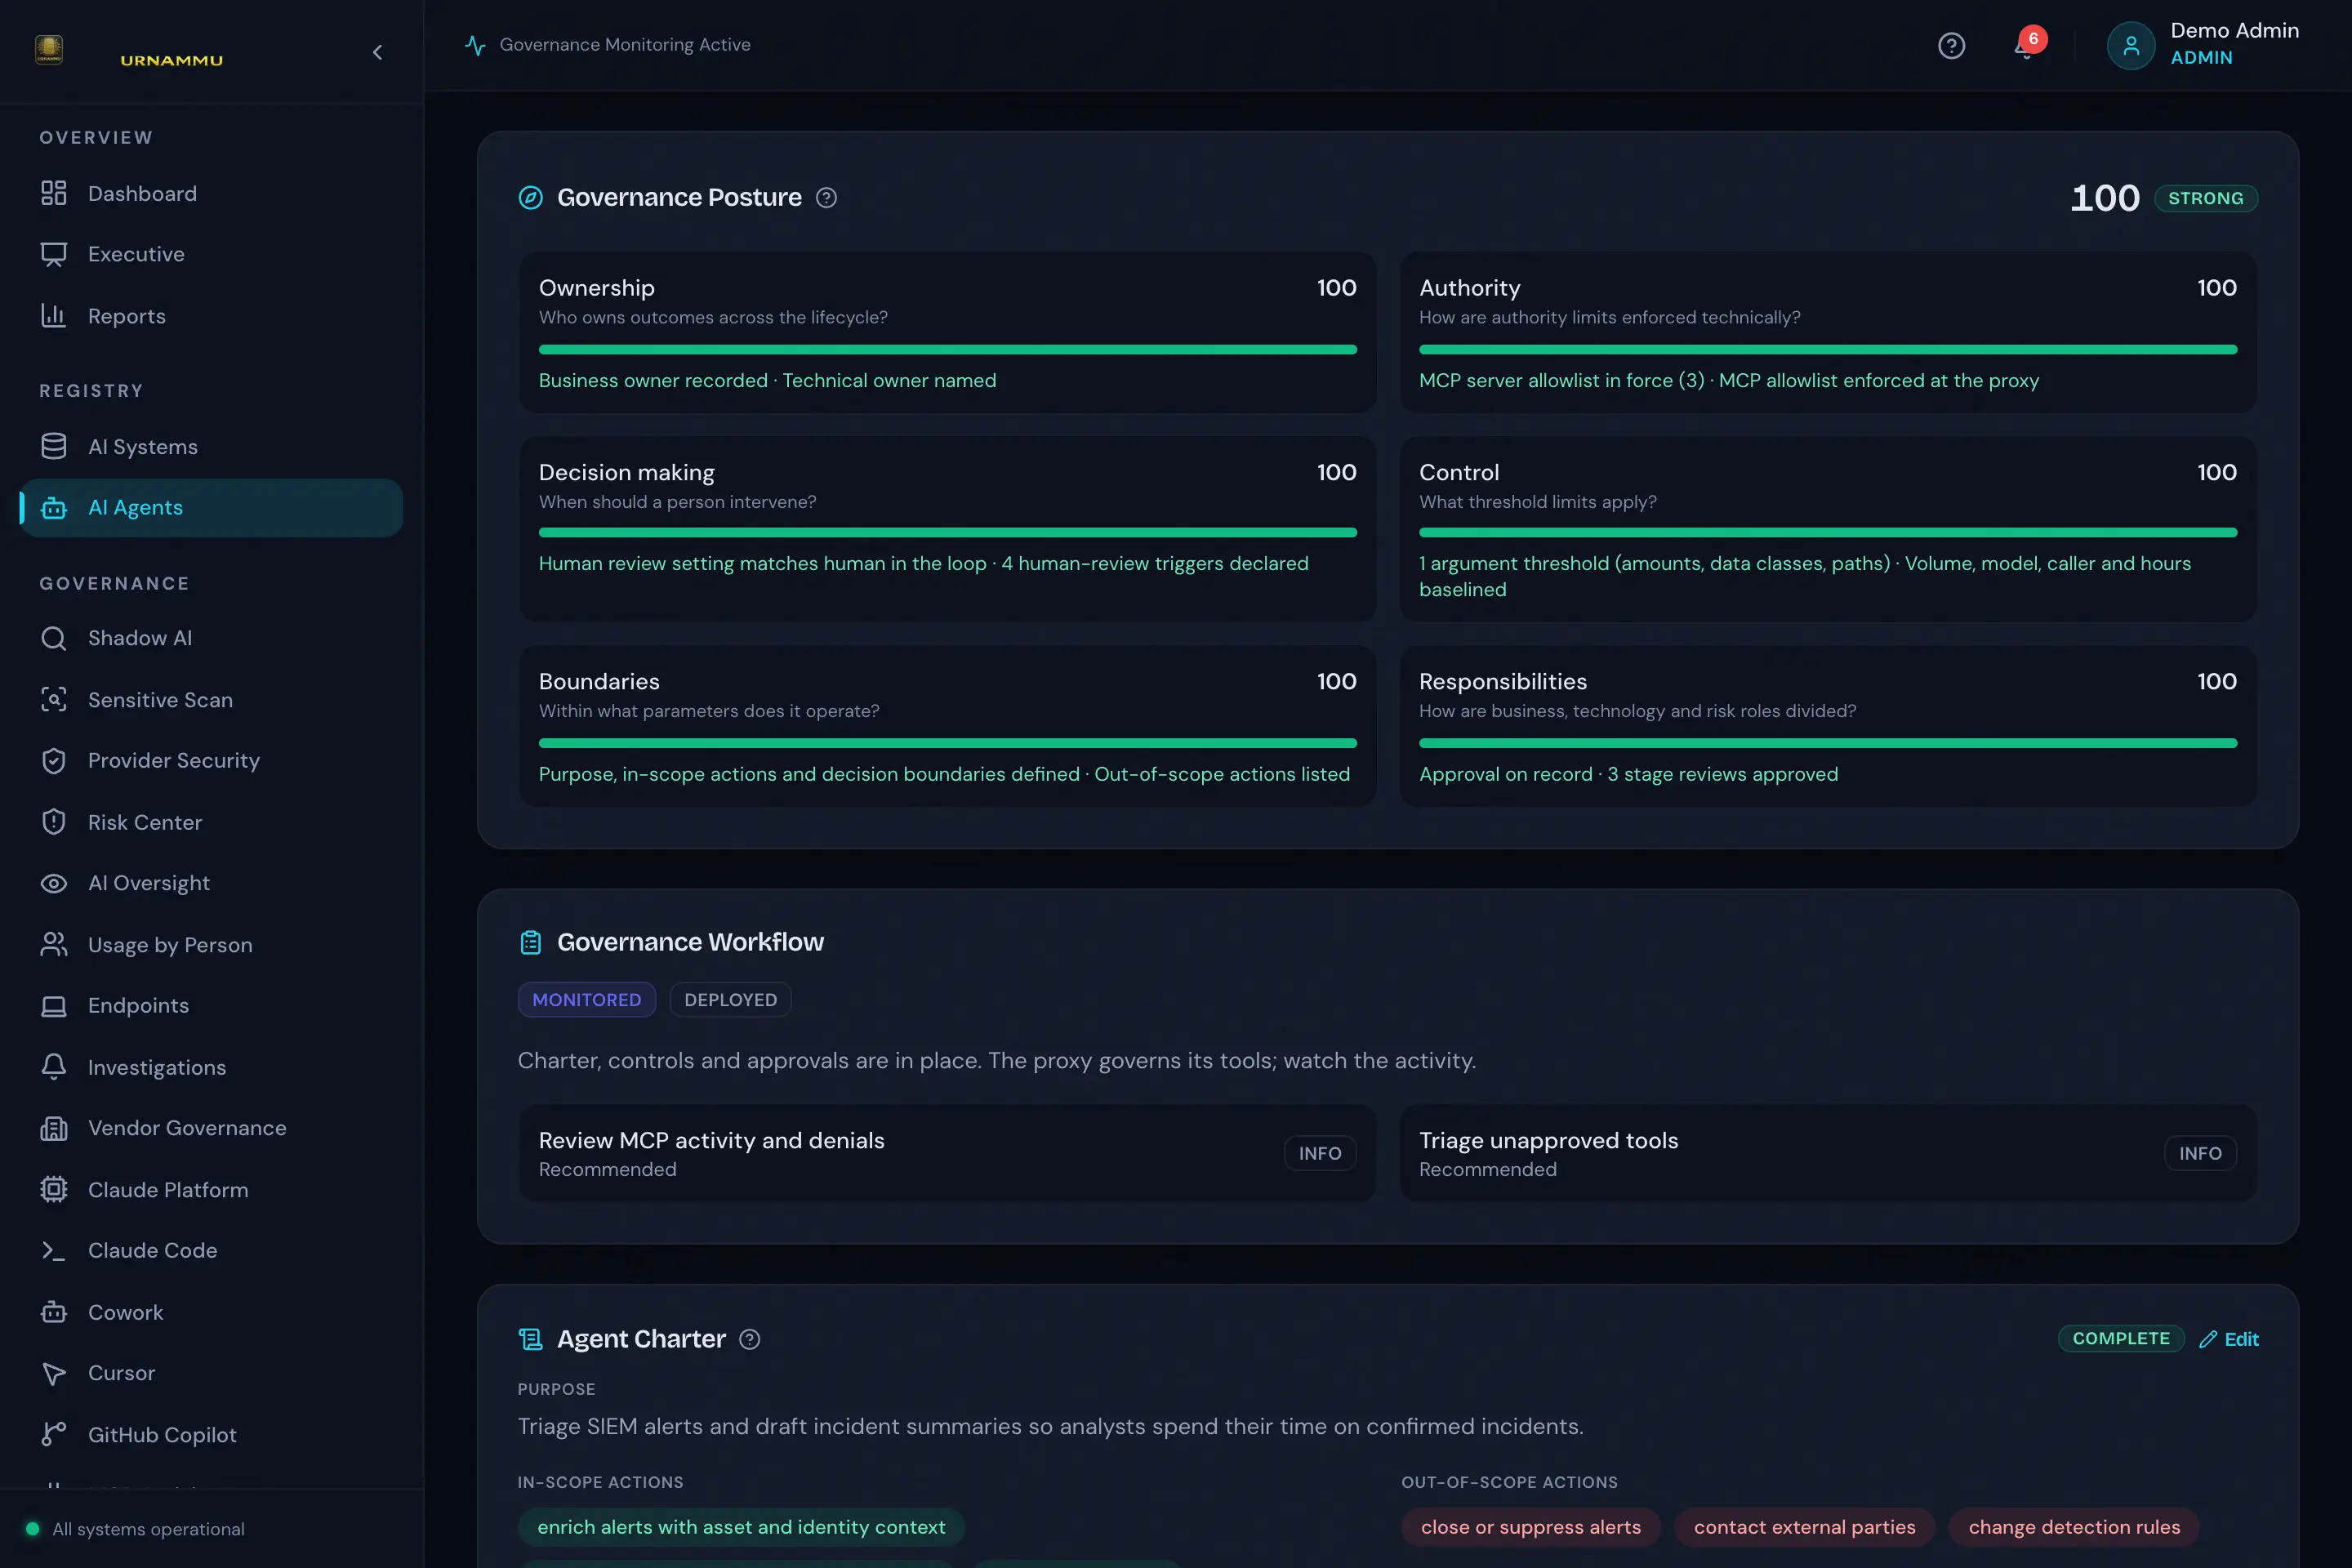Click 'enrich alerts with asset and identity context' chip
The width and height of the screenshot is (2352, 1568).
pos(741,1527)
